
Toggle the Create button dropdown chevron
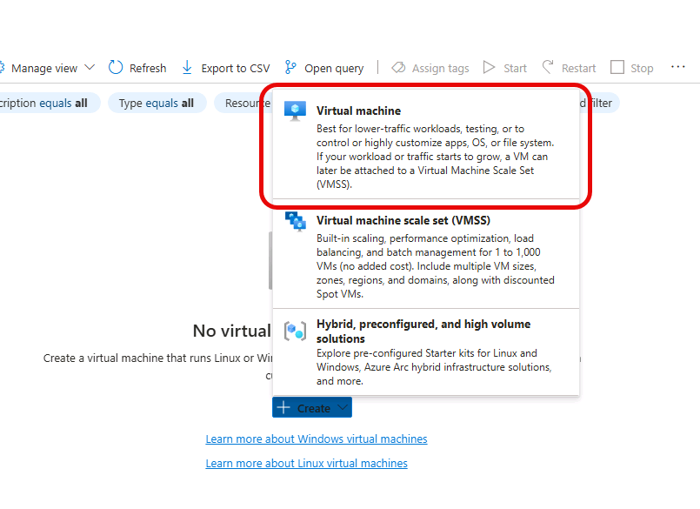coord(343,407)
